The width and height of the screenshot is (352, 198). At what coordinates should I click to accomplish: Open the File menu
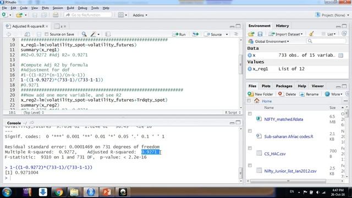click(x=4, y=8)
